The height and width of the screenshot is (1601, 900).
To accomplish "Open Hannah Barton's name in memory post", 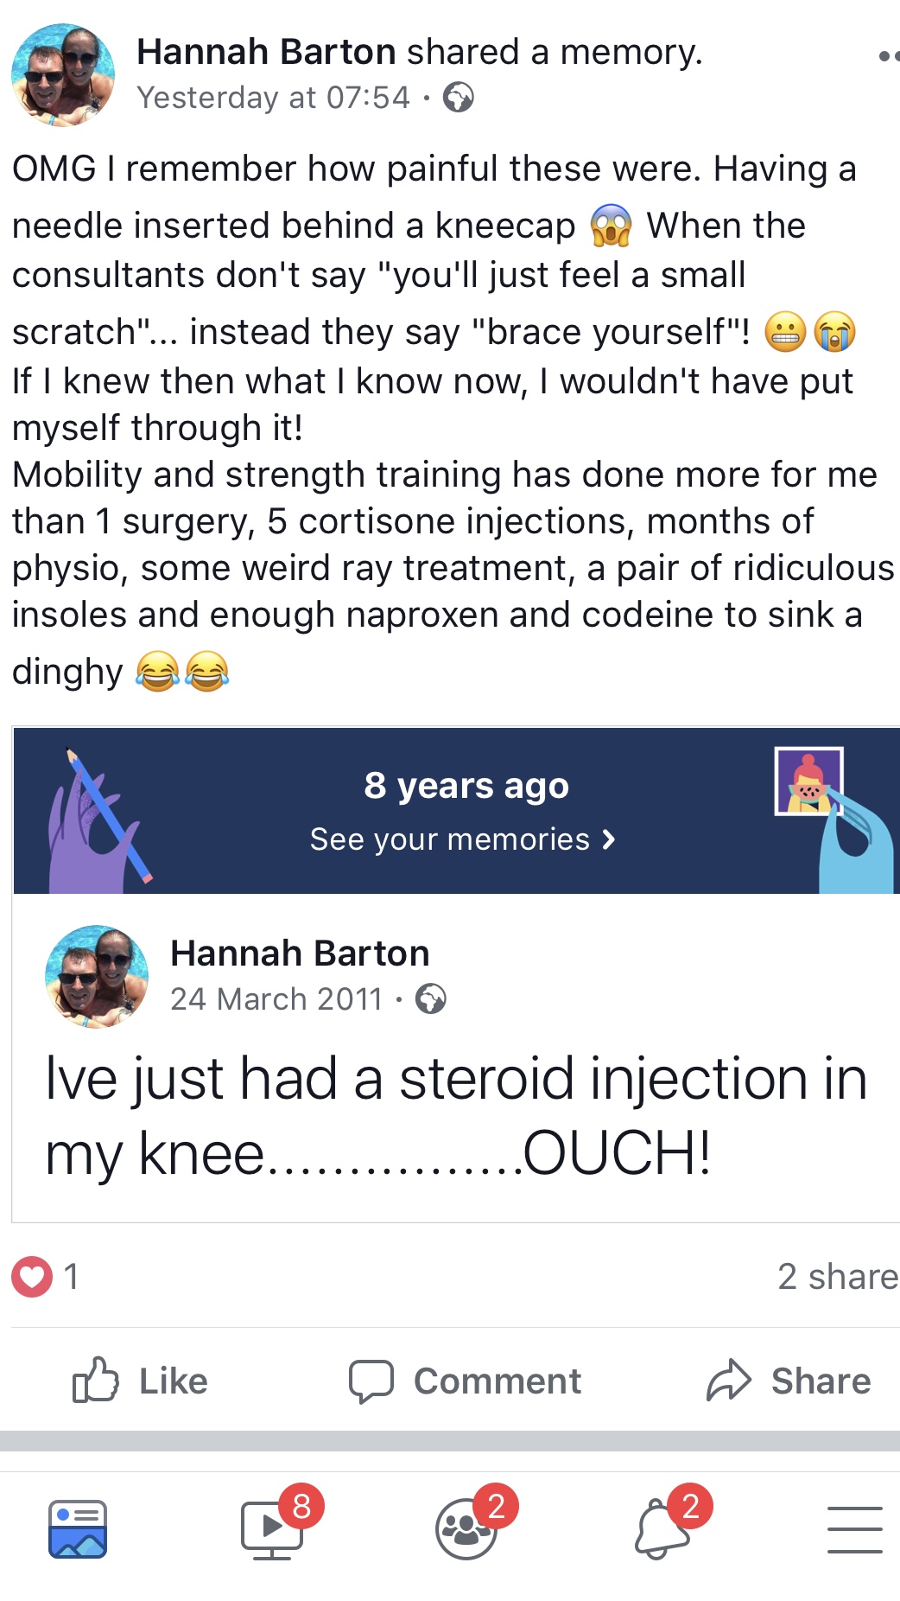I will [300, 953].
